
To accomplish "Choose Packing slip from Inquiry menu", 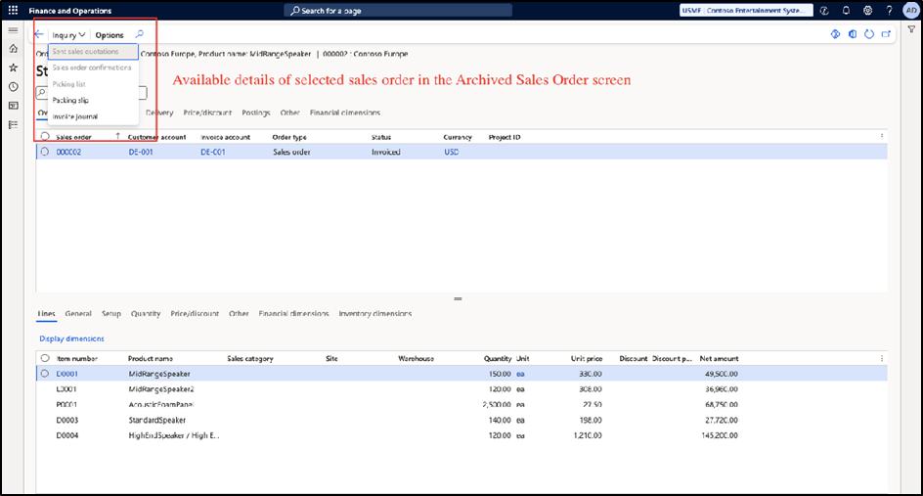I will 70,100.
